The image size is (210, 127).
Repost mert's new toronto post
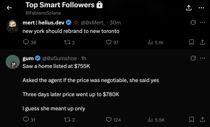pyautogui.click(x=68, y=42)
